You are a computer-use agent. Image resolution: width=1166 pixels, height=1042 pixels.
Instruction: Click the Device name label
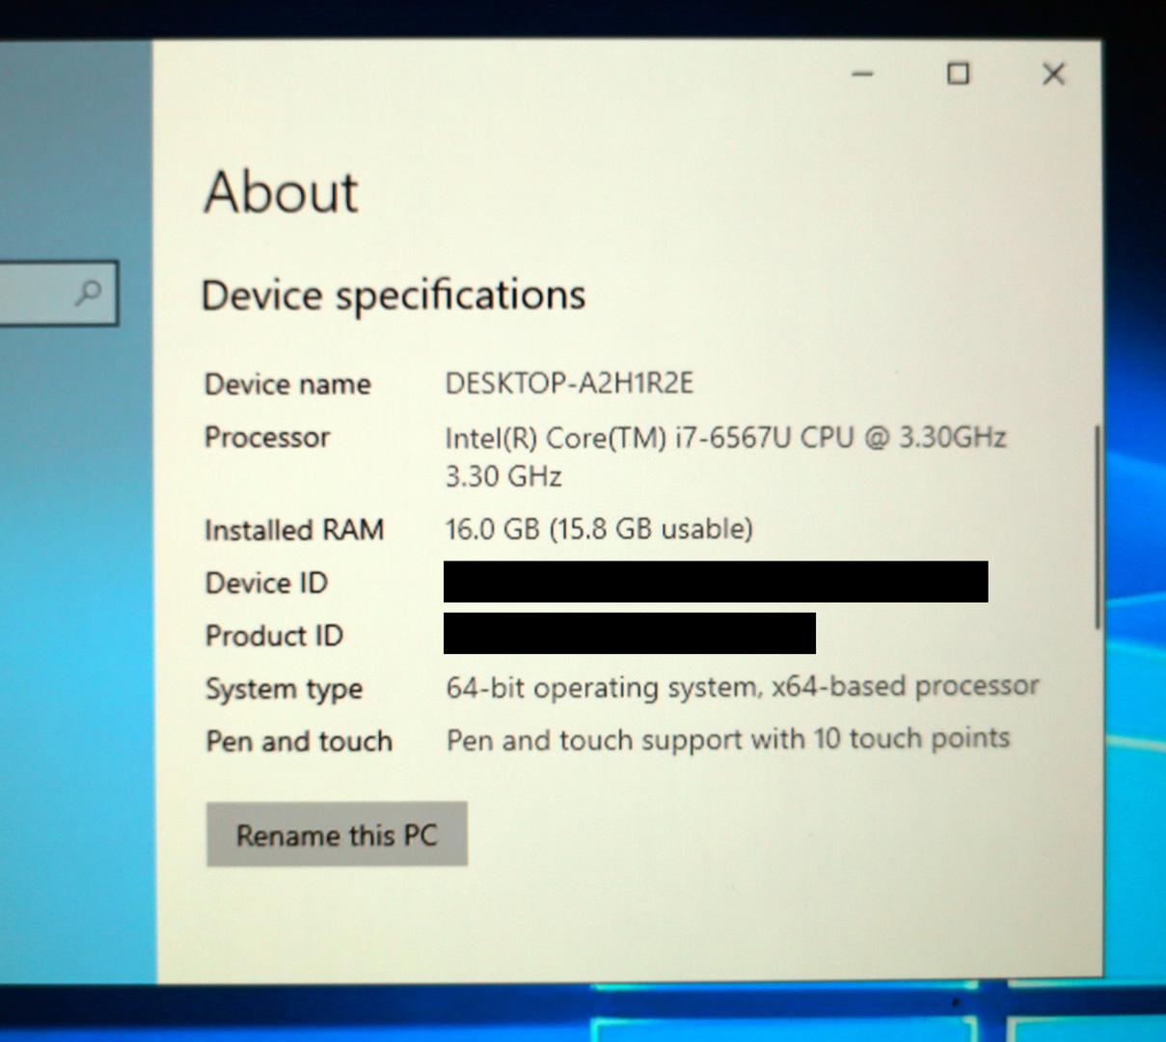click(x=287, y=384)
